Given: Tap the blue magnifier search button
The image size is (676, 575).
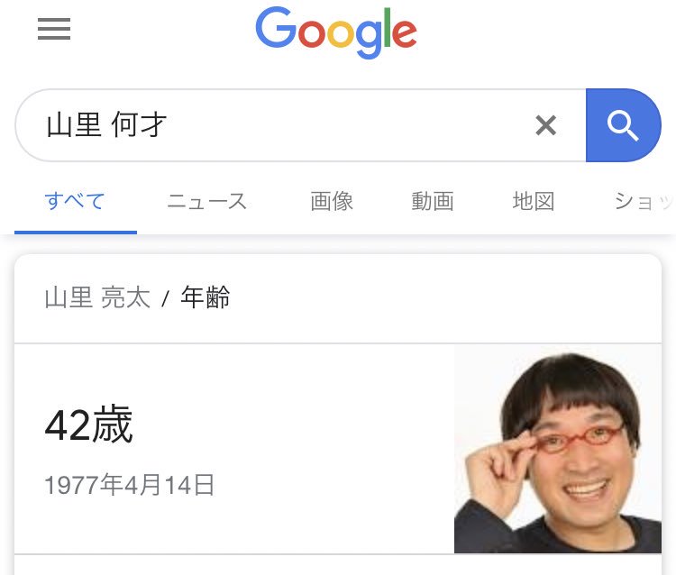Looking at the screenshot, I should [623, 125].
